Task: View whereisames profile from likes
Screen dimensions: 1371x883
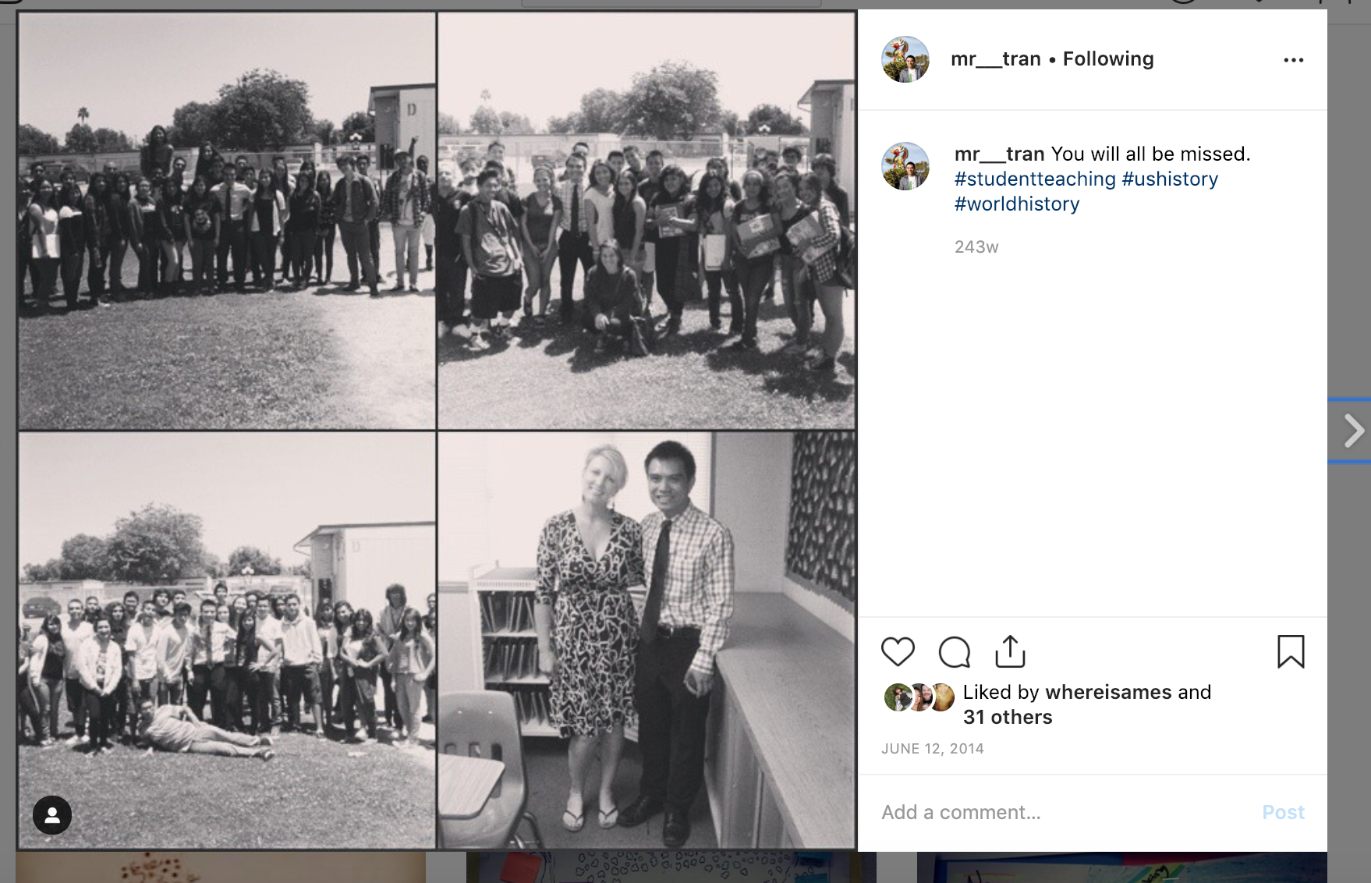Action: tap(1108, 693)
